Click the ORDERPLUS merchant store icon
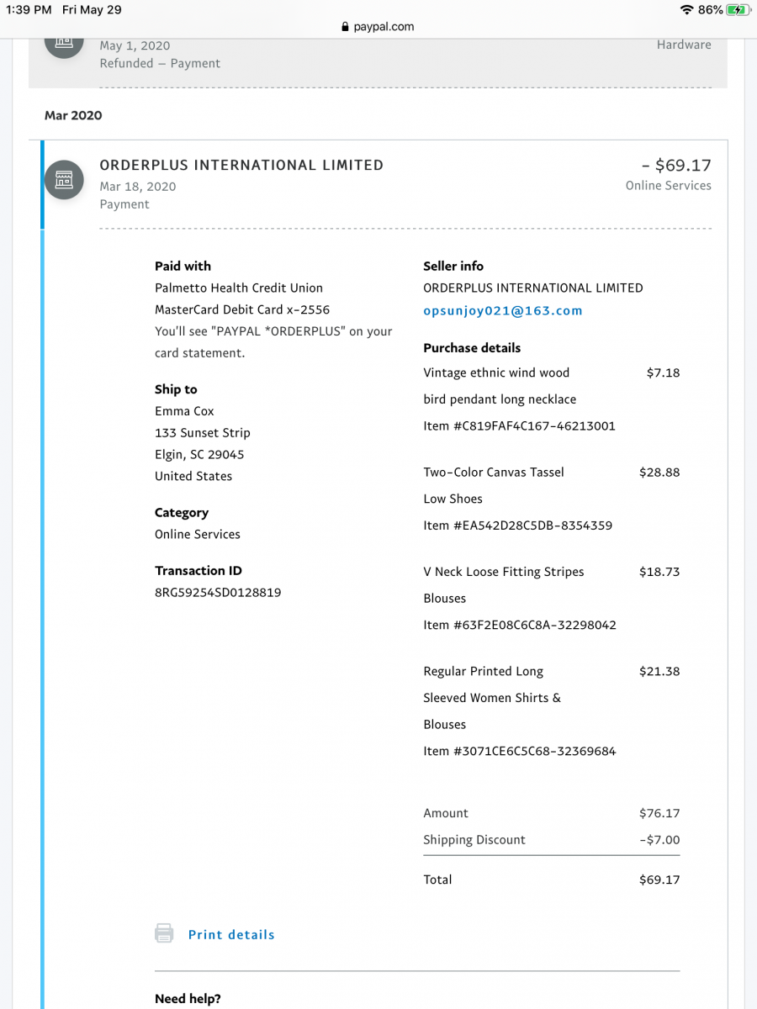 click(x=64, y=179)
